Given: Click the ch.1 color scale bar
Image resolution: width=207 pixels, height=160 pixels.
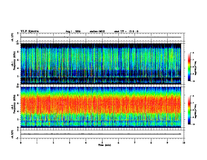Looking at the screenshot, I should (x=189, y=67).
